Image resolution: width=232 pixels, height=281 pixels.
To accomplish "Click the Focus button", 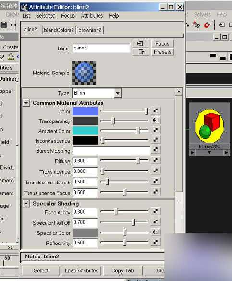I will click(x=162, y=44).
